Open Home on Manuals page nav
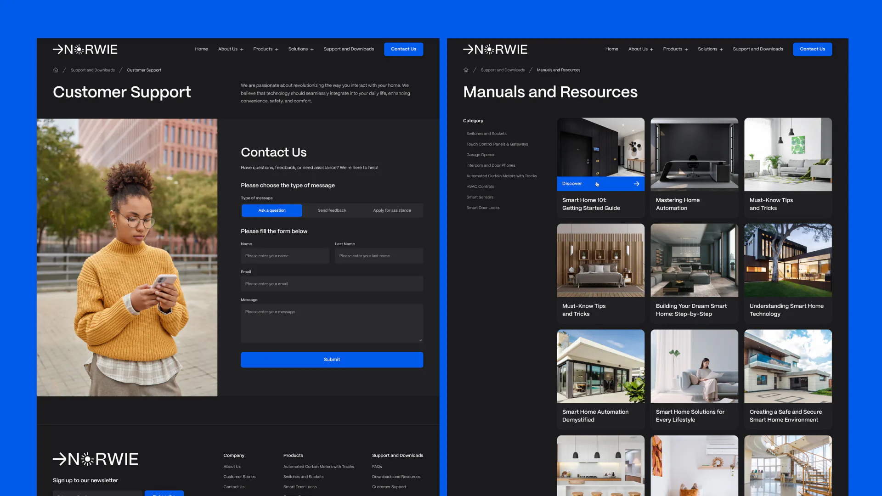The height and width of the screenshot is (496, 882). click(611, 49)
